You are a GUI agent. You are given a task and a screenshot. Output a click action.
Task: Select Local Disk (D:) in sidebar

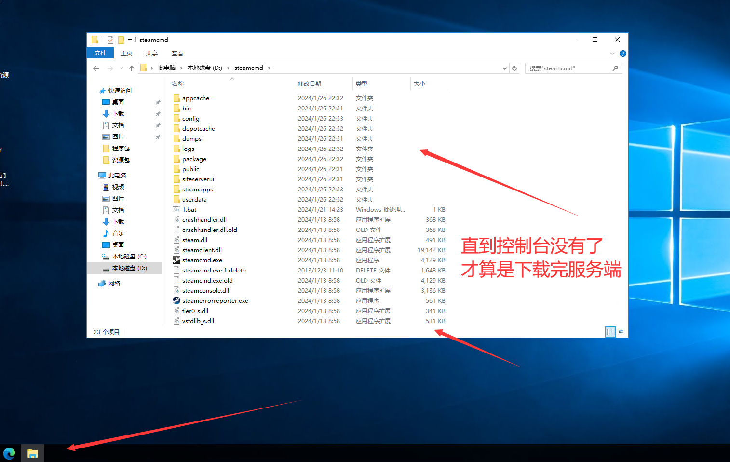click(124, 268)
